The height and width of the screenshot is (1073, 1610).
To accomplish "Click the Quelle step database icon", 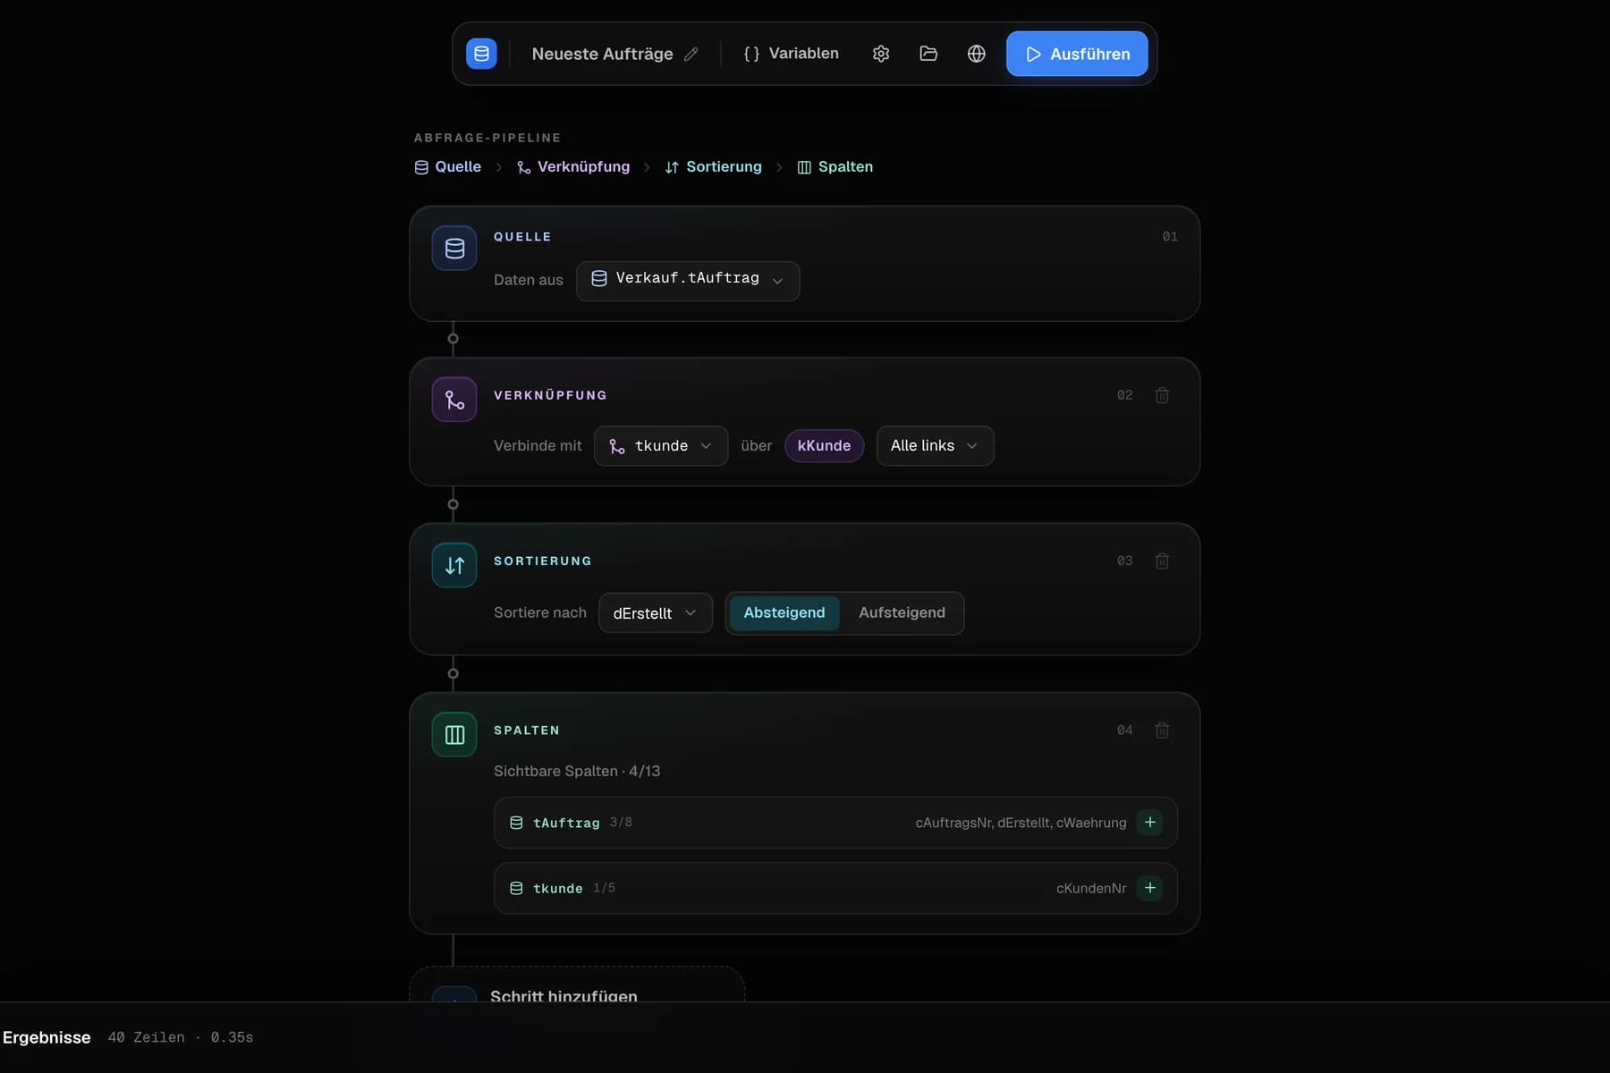I will (454, 249).
